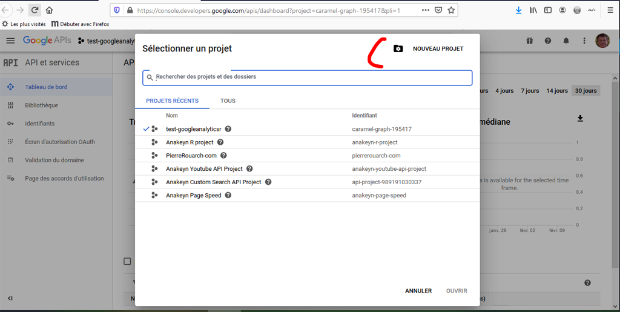Click help icon next to Anakeyn Youtube API Project
Screen dimensions: 620x312
(x=249, y=169)
